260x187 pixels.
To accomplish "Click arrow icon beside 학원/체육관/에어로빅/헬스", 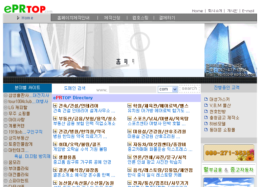I will coord(130,105).
